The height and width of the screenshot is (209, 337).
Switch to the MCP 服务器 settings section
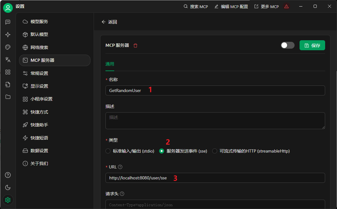pos(55,60)
